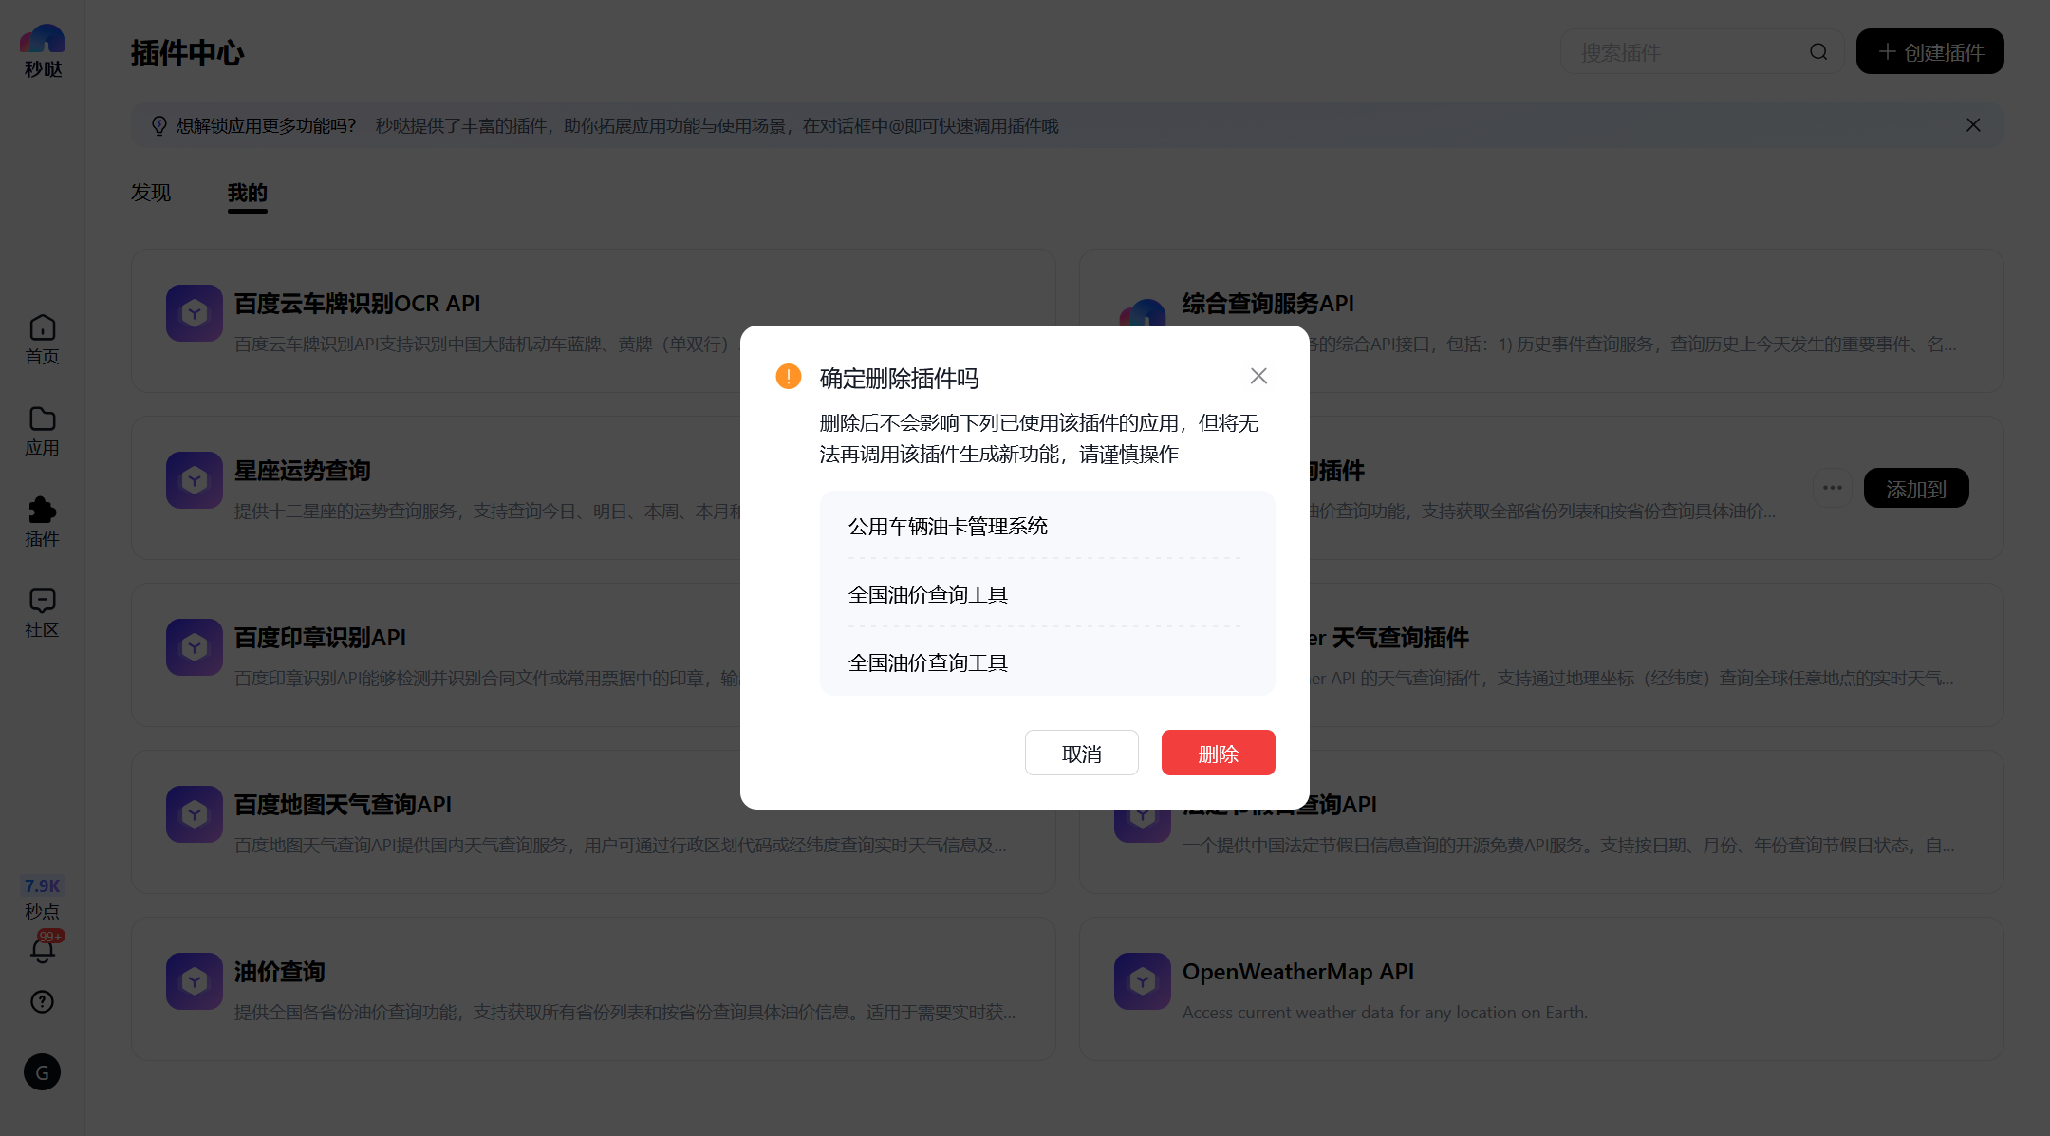
Task: Cancel deletion with the 取消 button
Action: [1081, 753]
